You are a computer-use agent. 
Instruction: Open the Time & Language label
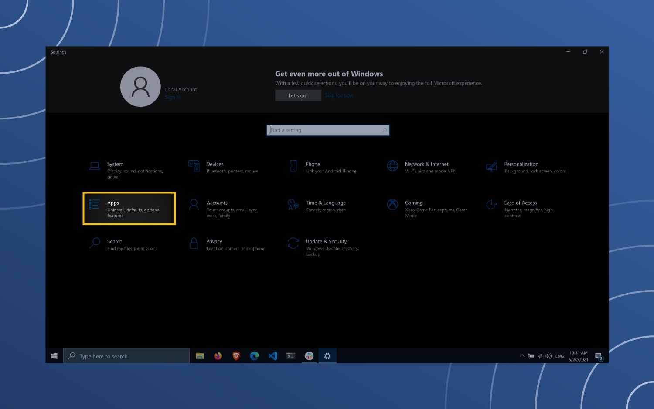coord(326,203)
